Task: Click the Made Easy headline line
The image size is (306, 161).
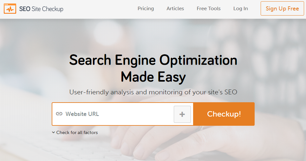Action: 153,77
